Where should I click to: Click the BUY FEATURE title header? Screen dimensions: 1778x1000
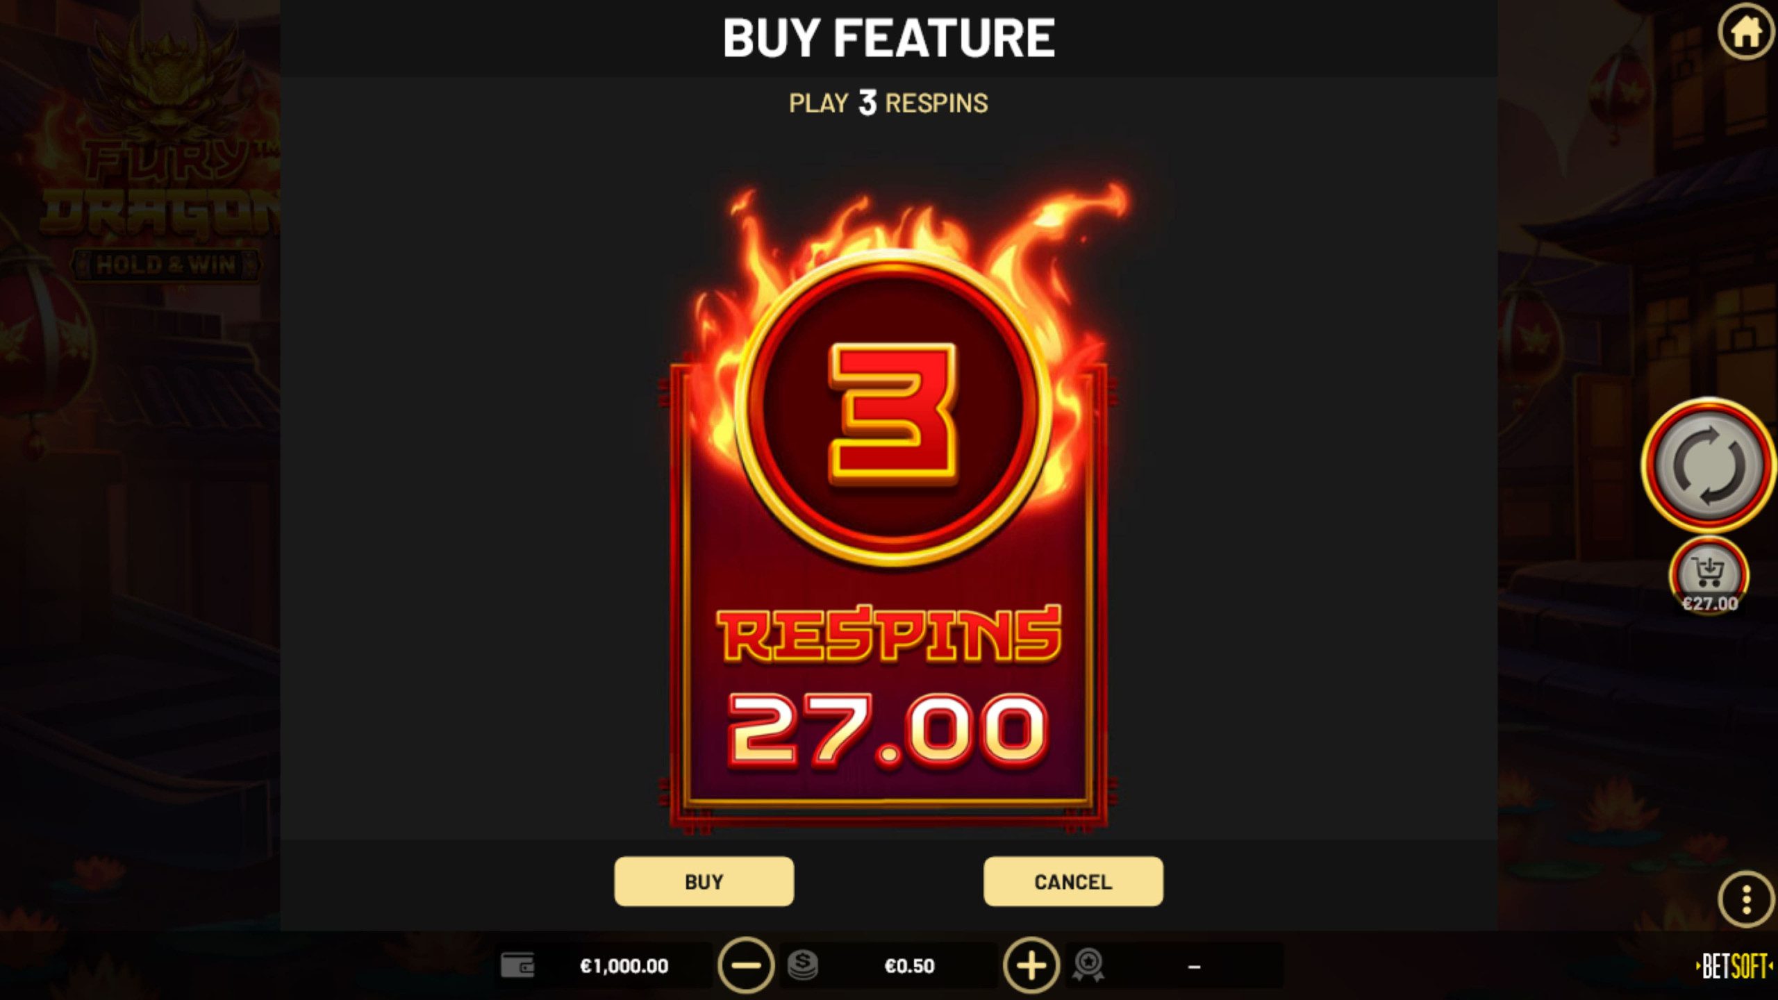coord(889,37)
